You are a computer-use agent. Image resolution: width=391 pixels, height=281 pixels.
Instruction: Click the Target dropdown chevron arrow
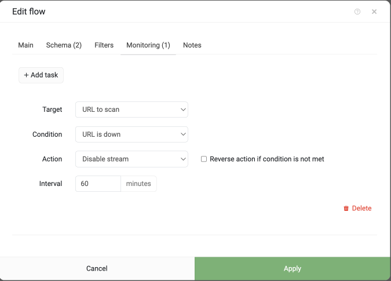(183, 110)
